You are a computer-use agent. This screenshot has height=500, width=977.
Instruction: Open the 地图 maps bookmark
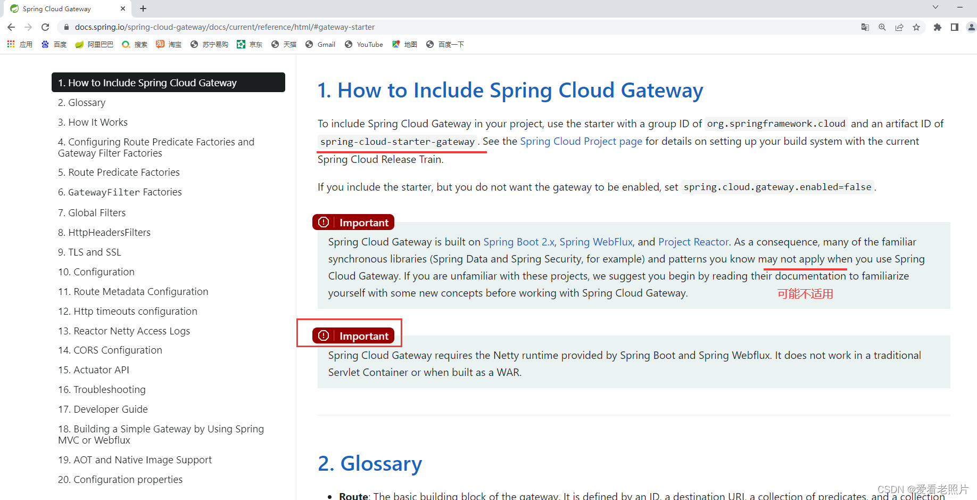pos(404,44)
